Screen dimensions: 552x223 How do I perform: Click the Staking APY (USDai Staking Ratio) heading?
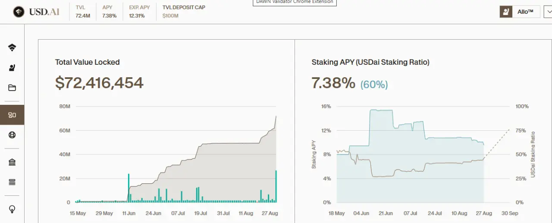click(370, 62)
